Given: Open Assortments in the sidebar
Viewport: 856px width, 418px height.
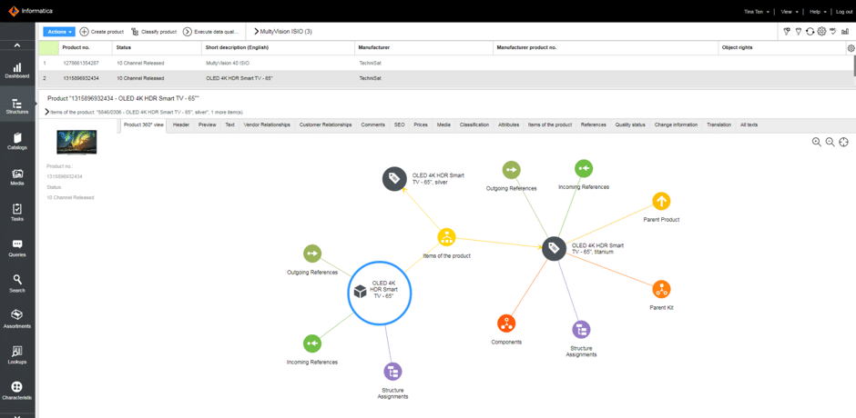Looking at the screenshot, I should pyautogui.click(x=17, y=320).
